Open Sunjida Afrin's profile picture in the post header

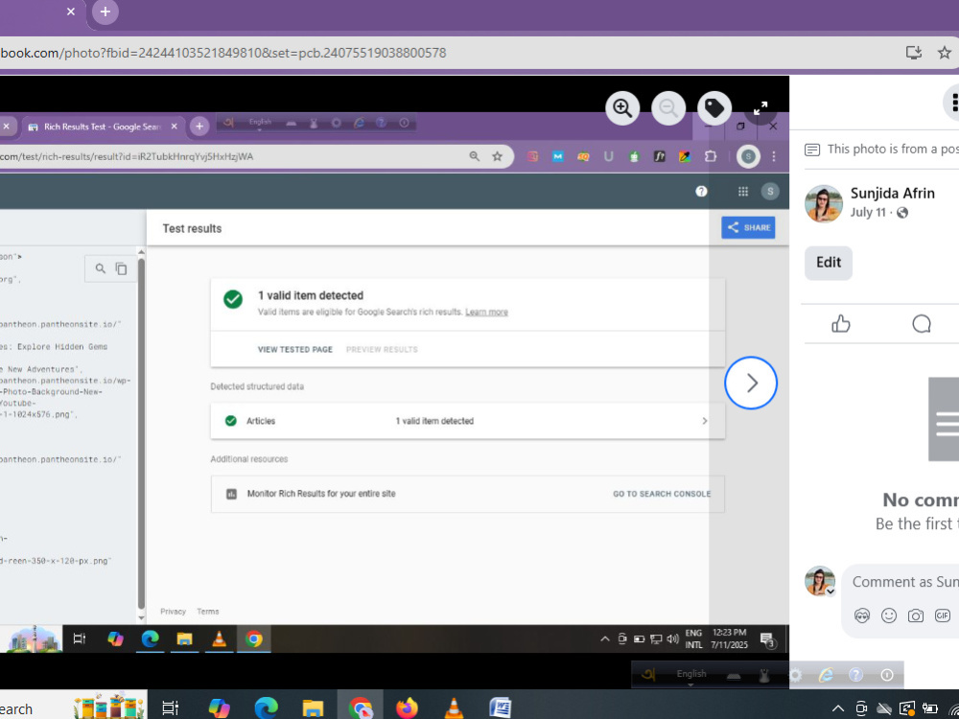823,203
